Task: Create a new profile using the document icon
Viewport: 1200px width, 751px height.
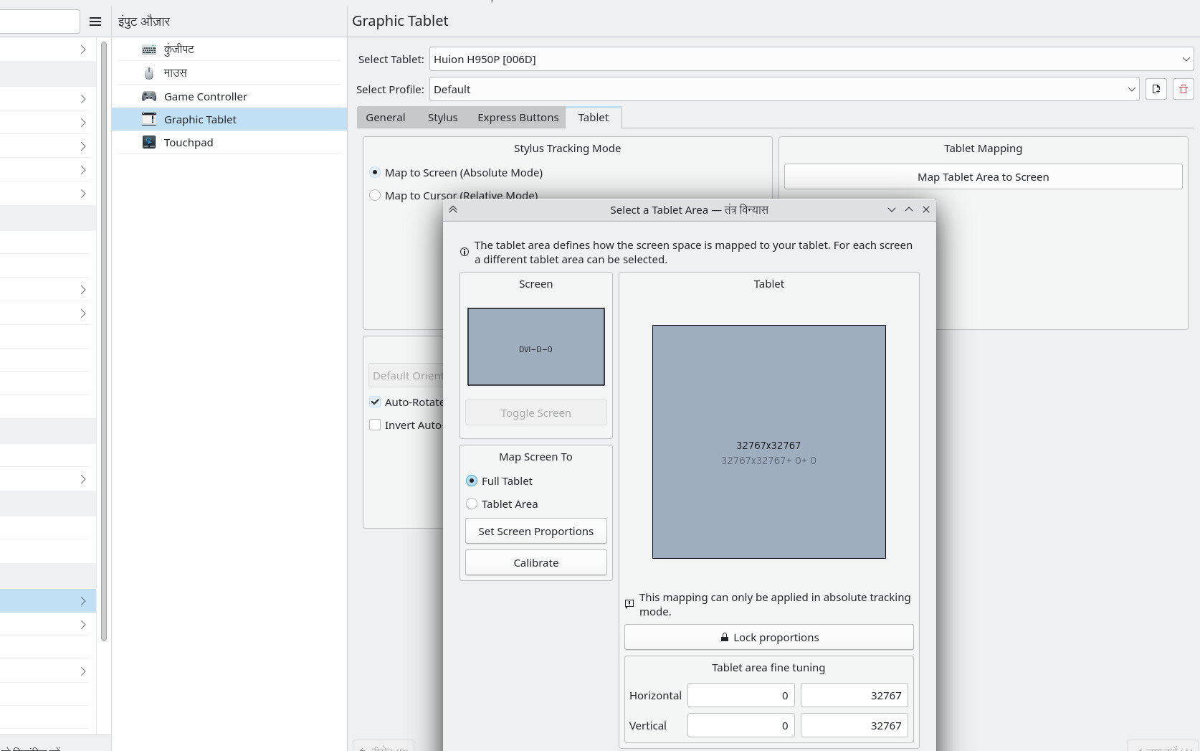Action: (x=1156, y=89)
